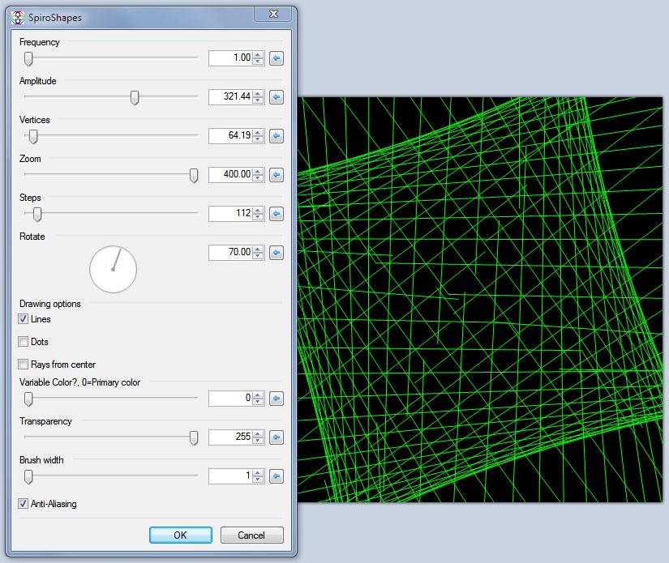669x563 pixels.
Task: Focus the Brush width value field
Action: click(x=231, y=476)
